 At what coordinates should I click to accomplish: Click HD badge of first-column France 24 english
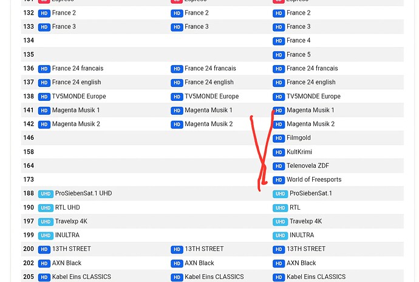click(44, 83)
